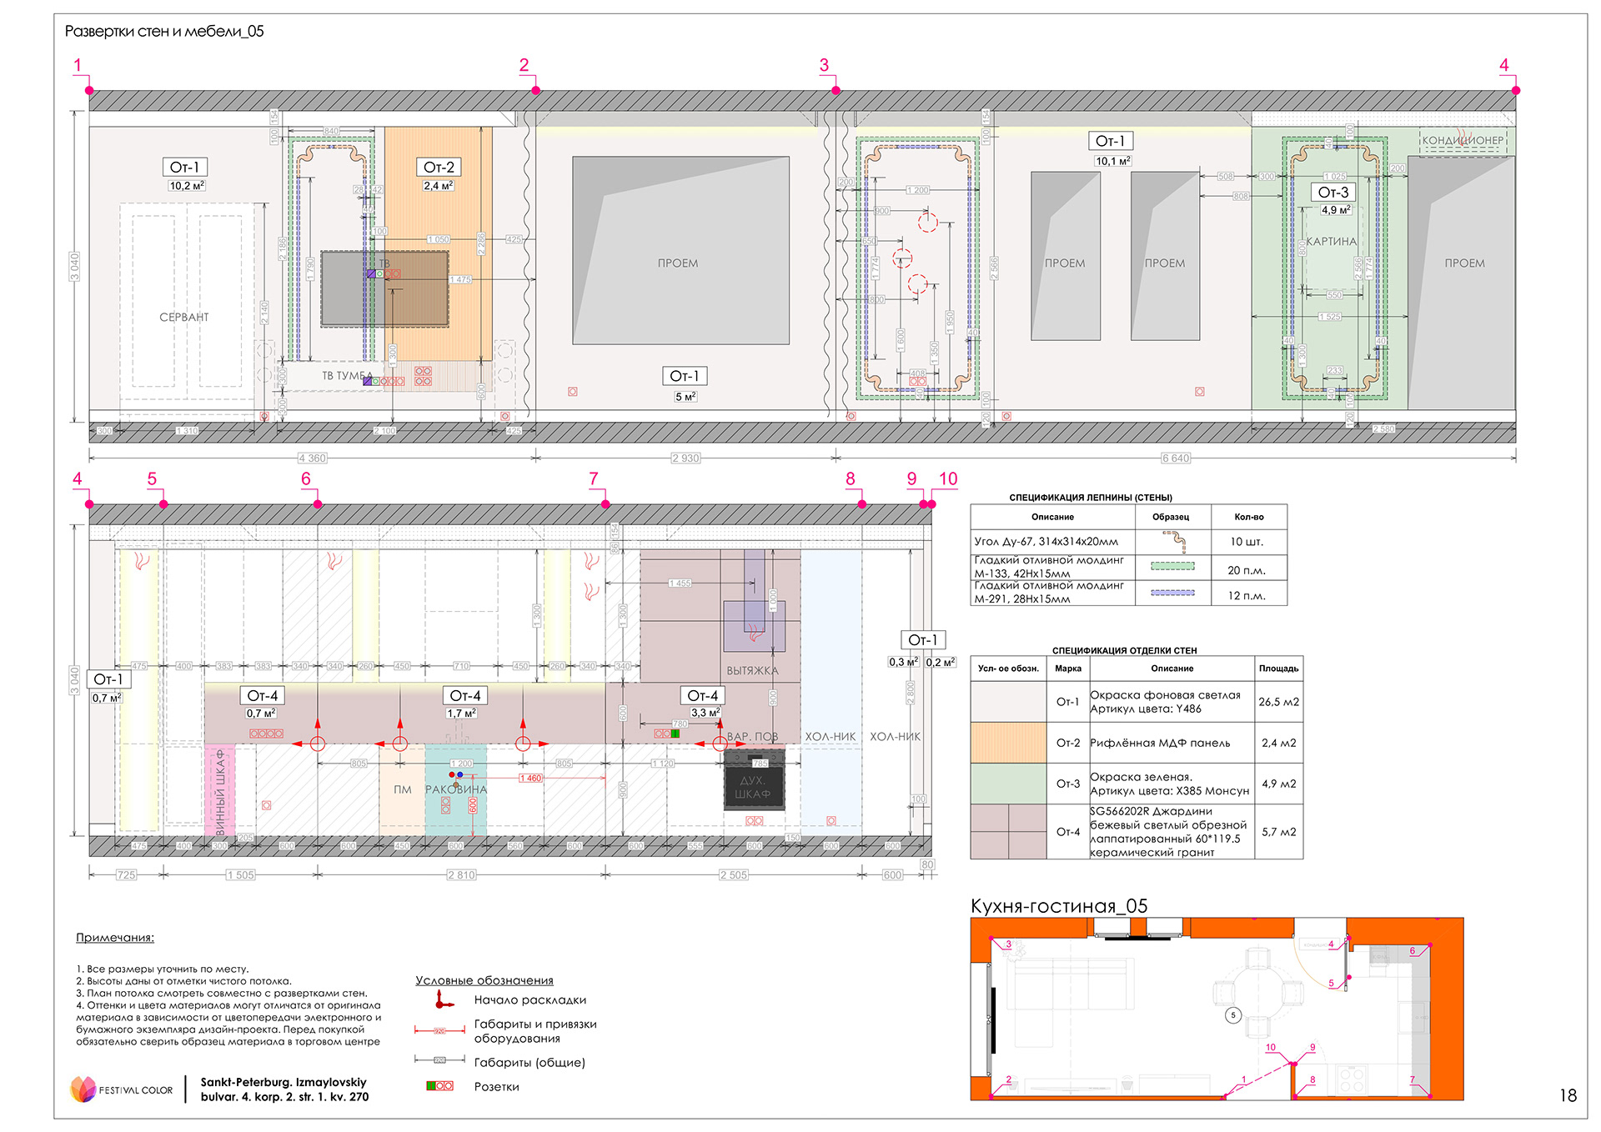
Task: Click the grey 'Габариты (общие)' legend dimension icon
Action: 439,1060
